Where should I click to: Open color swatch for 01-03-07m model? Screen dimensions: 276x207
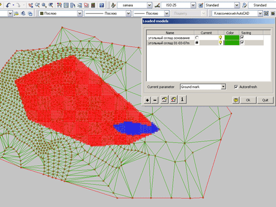click(x=232, y=43)
